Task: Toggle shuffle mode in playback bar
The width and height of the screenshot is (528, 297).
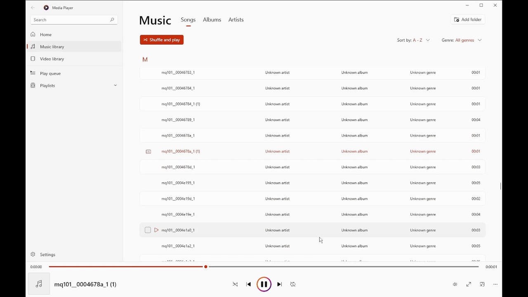Action: [x=235, y=284]
